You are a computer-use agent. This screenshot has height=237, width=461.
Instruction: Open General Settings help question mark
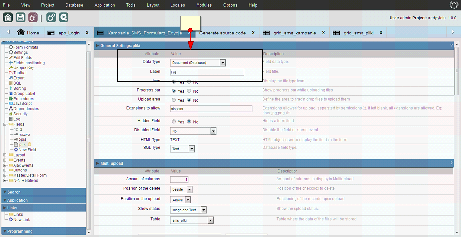pyautogui.click(x=451, y=45)
